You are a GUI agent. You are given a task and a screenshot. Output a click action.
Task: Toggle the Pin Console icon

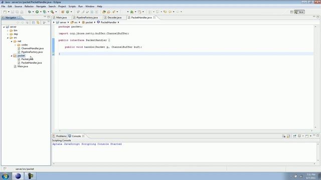click(294, 136)
